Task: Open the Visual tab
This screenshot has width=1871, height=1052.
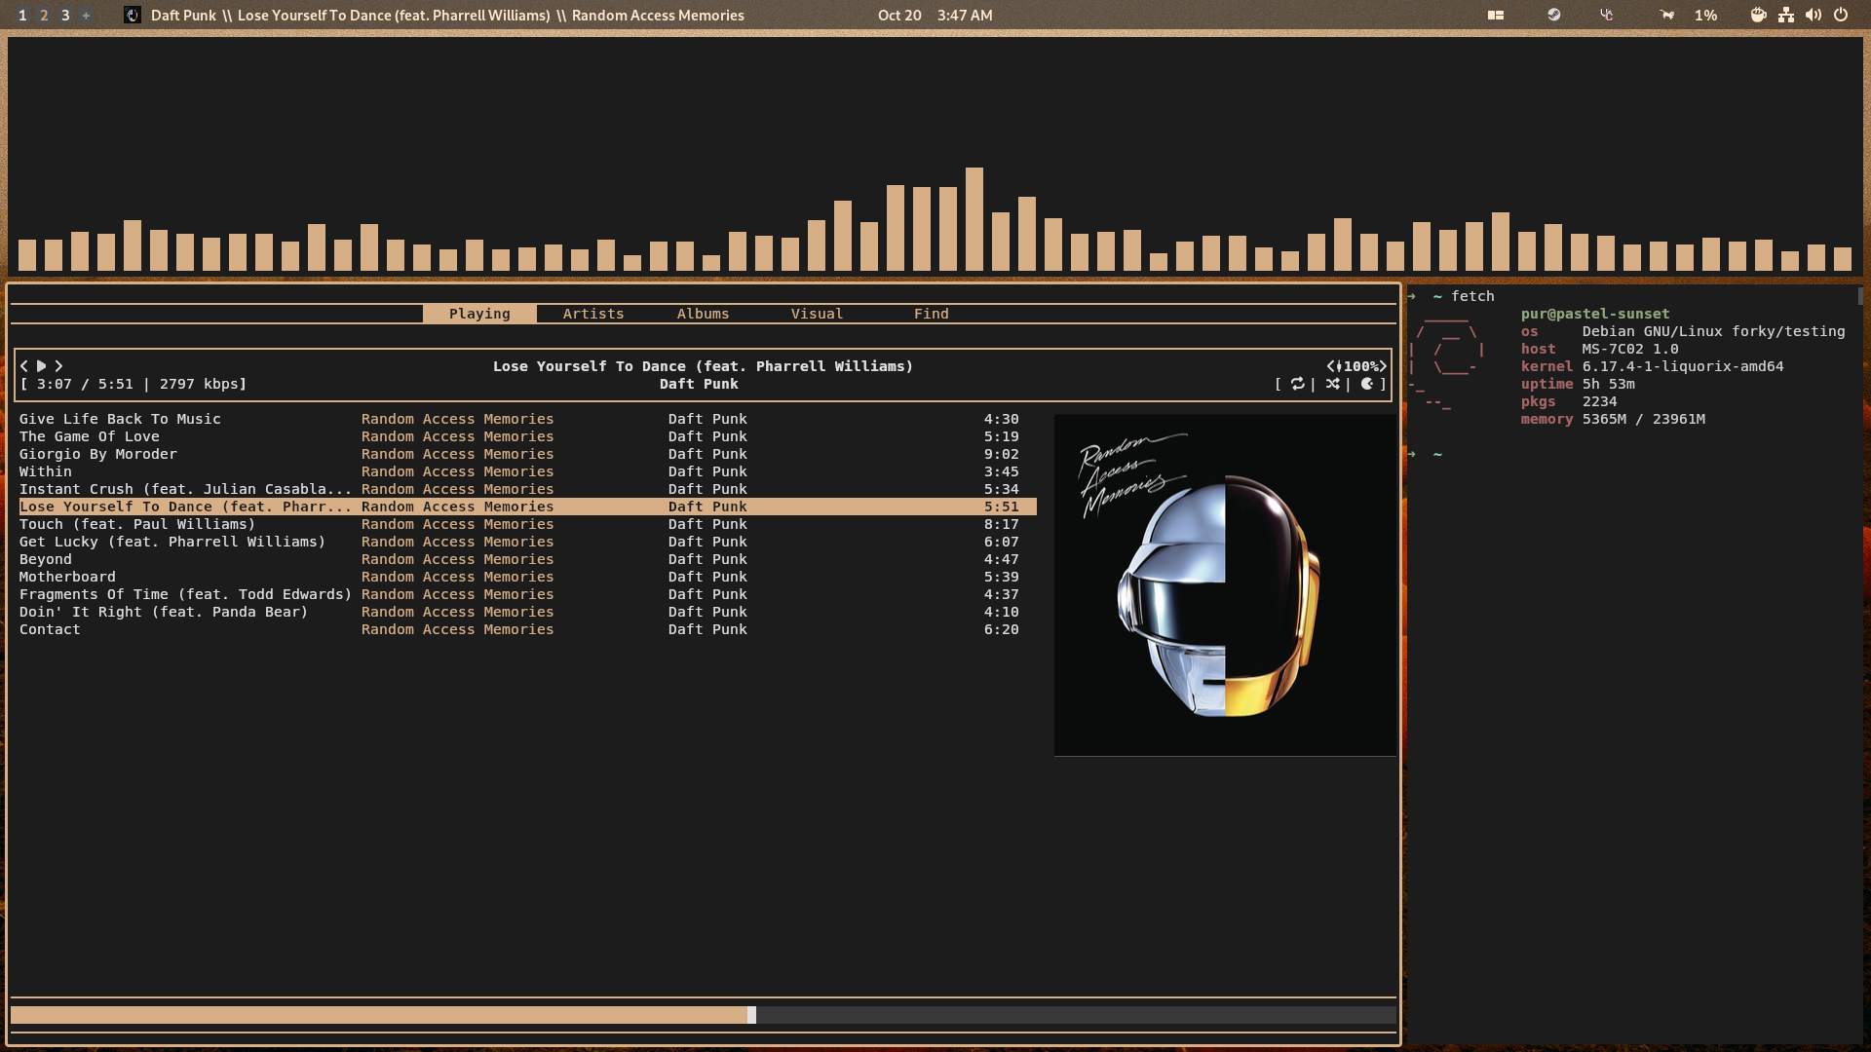Action: tap(817, 314)
